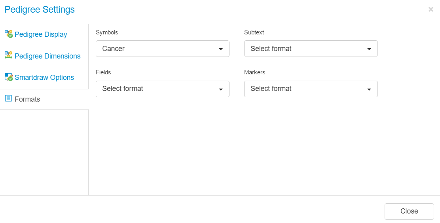The width and height of the screenshot is (440, 223).
Task: Click the Fields dropdown caret arrow
Action: (221, 89)
